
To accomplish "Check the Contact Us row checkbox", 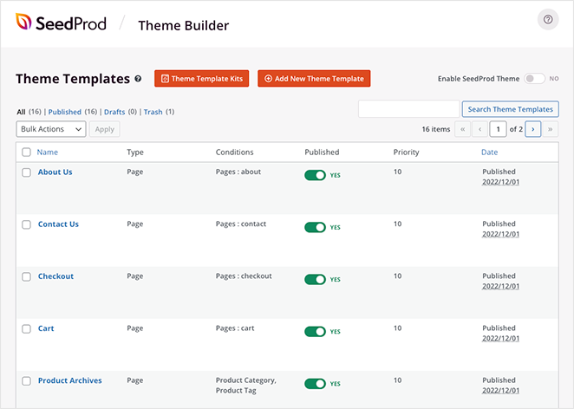I will 26,224.
